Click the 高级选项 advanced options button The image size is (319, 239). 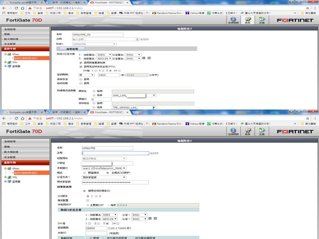pos(72,49)
